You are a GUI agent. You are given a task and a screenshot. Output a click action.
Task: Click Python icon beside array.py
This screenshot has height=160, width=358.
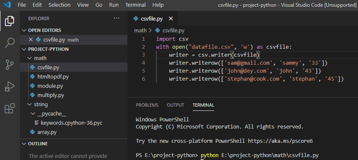[32, 132]
